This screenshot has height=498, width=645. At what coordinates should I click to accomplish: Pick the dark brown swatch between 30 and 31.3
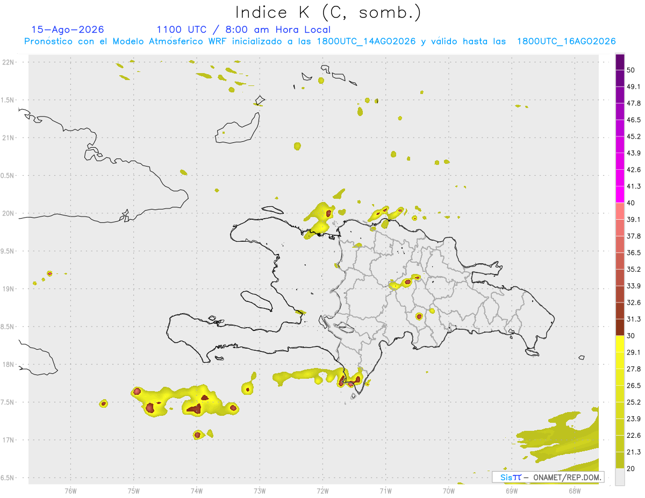point(620,327)
